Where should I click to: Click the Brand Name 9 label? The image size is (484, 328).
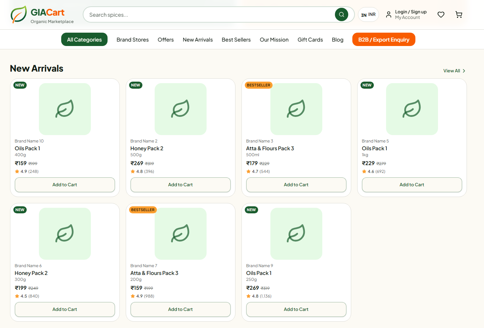(260, 266)
